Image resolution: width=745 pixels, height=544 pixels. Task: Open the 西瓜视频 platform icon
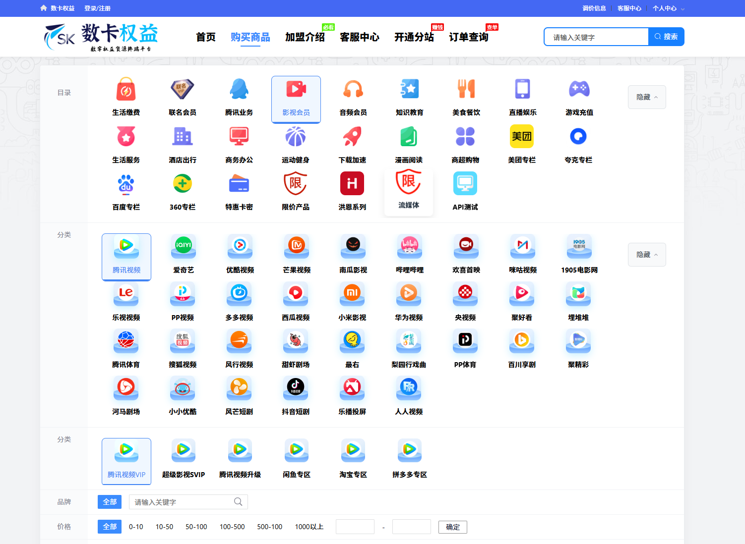pyautogui.click(x=296, y=294)
